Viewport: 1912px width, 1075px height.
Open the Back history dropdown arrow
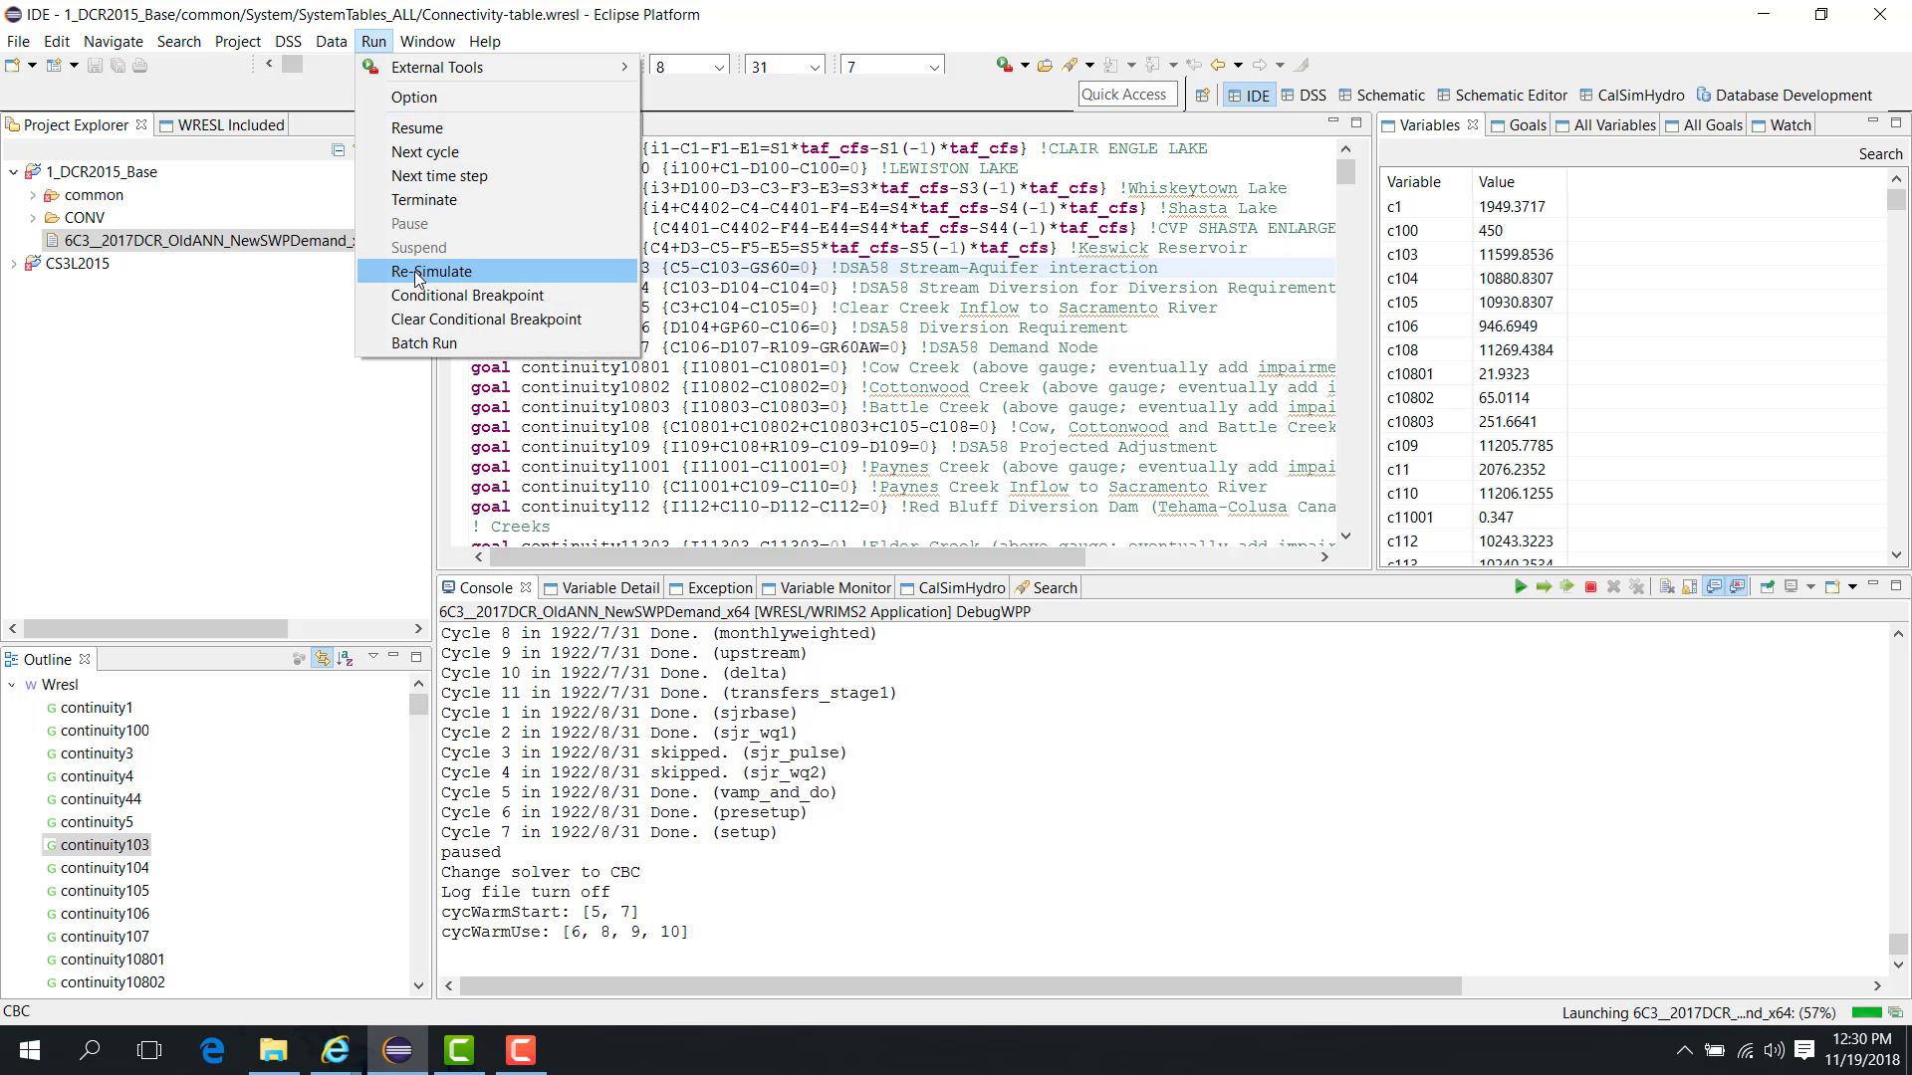coord(1237,66)
